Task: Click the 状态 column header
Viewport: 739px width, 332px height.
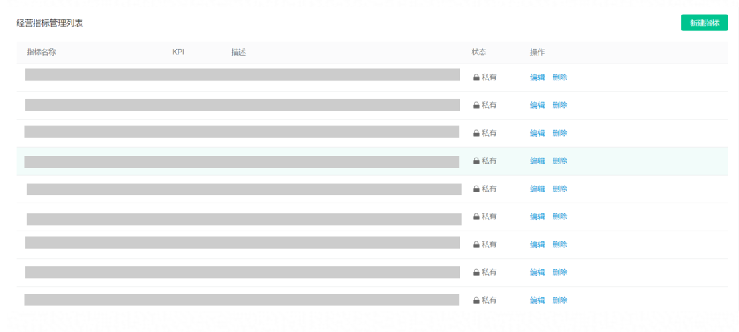Action: coord(478,52)
